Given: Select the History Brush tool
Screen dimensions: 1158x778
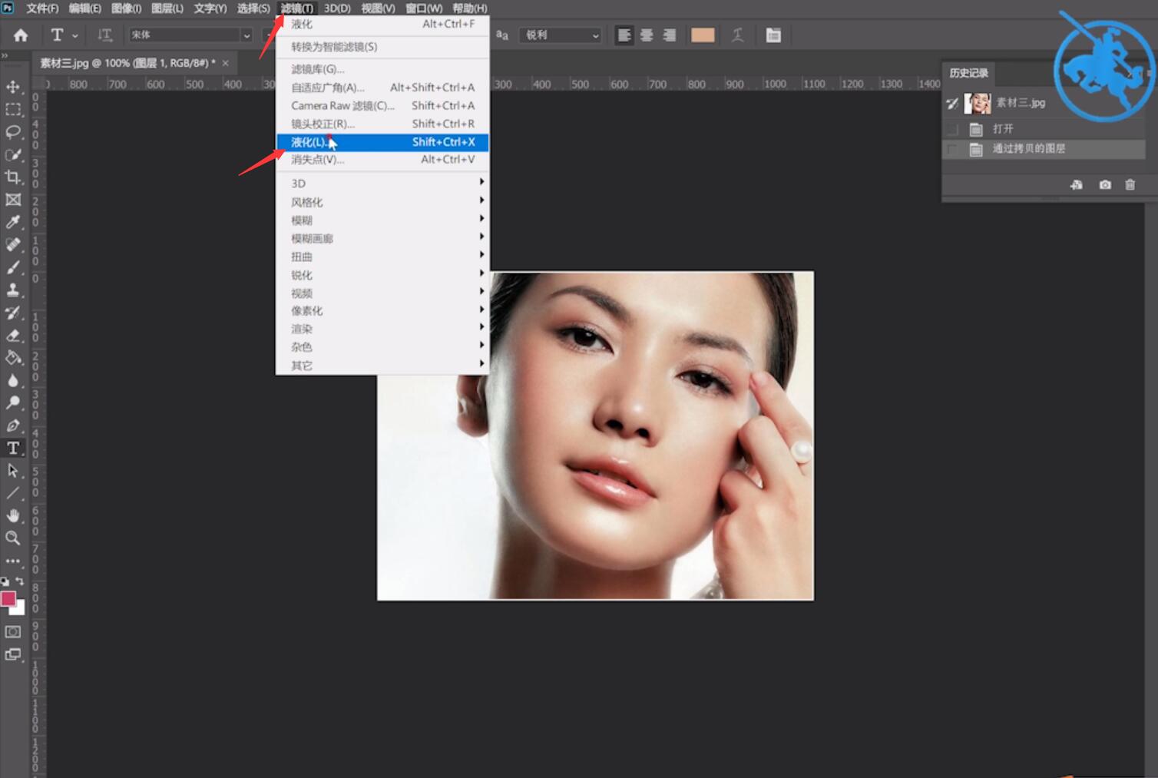Looking at the screenshot, I should coord(13,313).
